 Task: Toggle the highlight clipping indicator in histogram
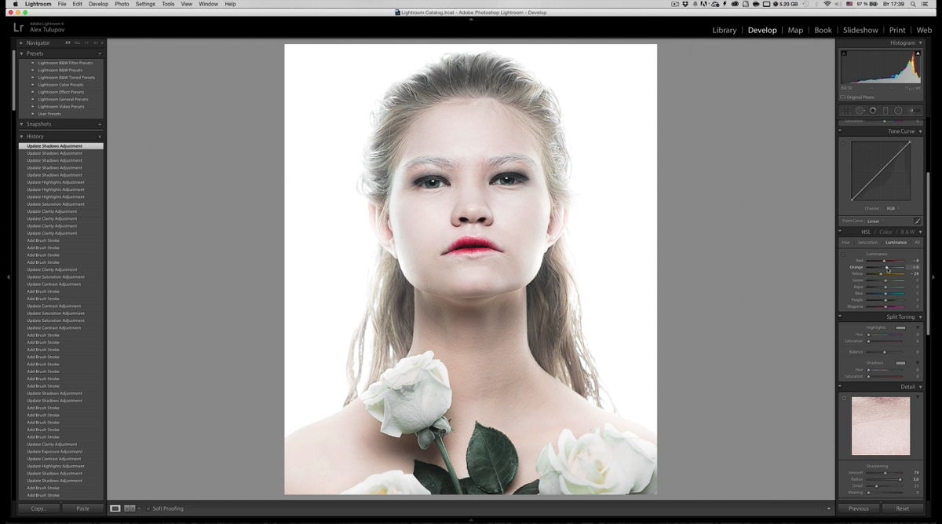[x=919, y=53]
